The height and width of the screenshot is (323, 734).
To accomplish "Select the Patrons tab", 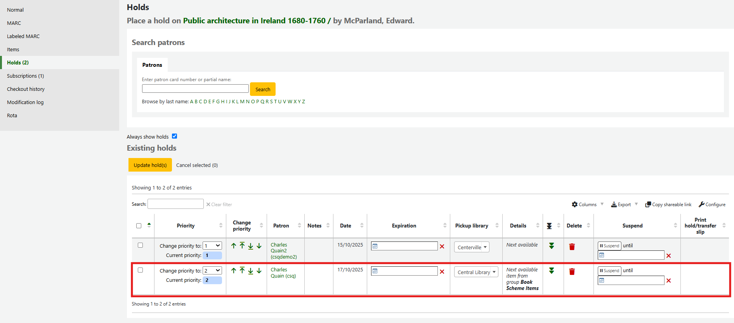I will point(152,65).
